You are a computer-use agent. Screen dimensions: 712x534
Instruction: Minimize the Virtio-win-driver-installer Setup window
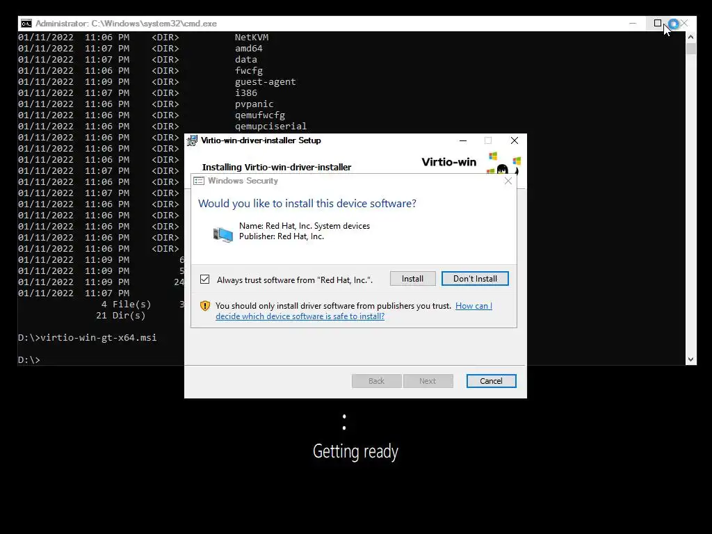[x=463, y=140]
